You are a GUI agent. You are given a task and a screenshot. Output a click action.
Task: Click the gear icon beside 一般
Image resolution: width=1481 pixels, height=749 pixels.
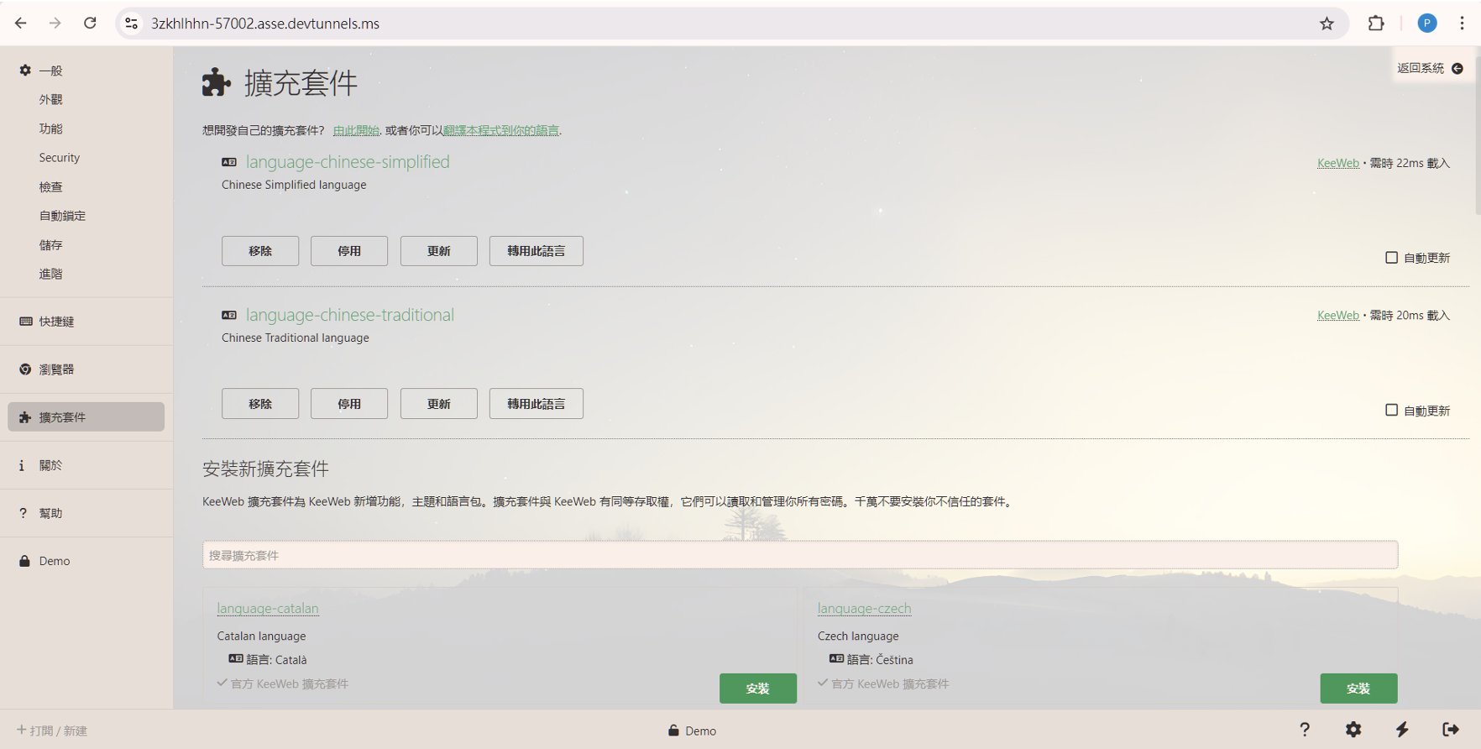pyautogui.click(x=25, y=71)
